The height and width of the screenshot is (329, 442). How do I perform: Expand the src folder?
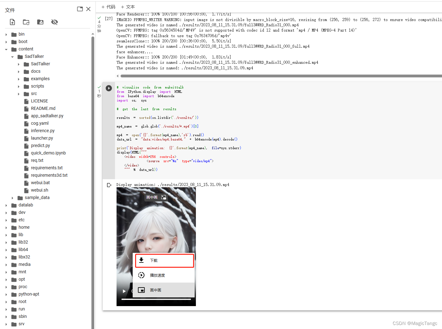19,94
